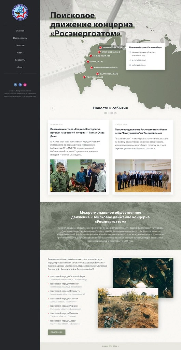Open Наши отряды menu item
181x350 pixels.
click(x=20, y=38)
